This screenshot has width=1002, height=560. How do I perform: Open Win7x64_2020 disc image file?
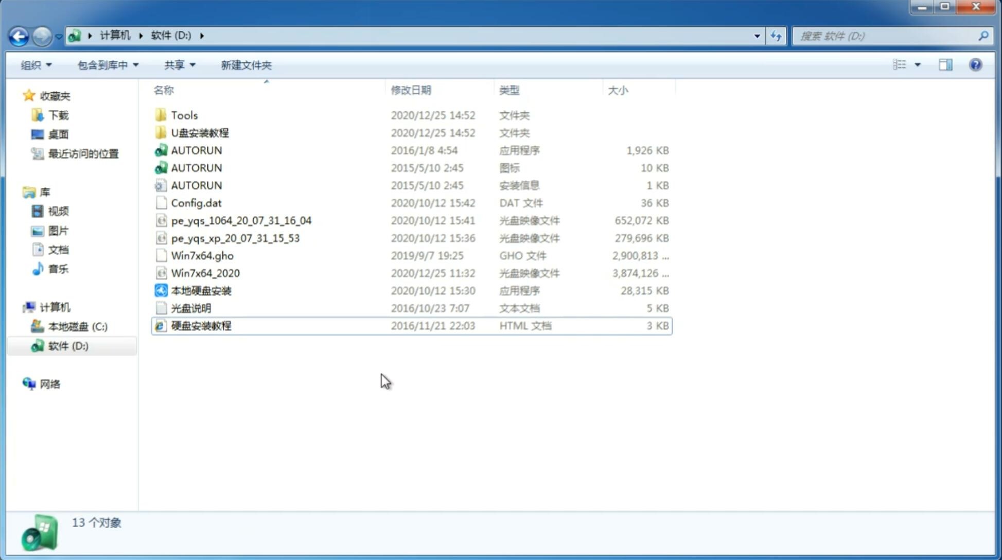coord(205,273)
